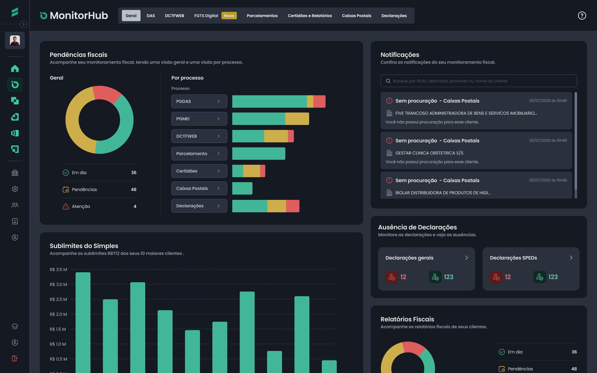Open the help question mark icon

[582, 16]
